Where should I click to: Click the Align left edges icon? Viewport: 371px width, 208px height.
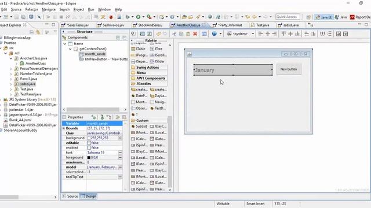(x=260, y=34)
